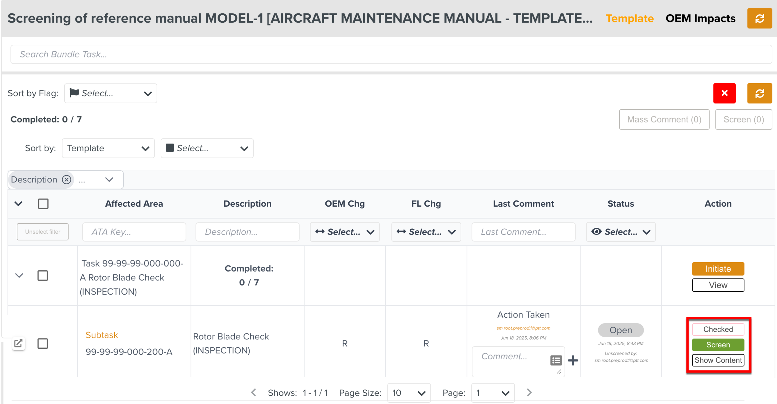The image size is (777, 404).
Task: Click refresh icon beside red X button
Action: pos(759,93)
